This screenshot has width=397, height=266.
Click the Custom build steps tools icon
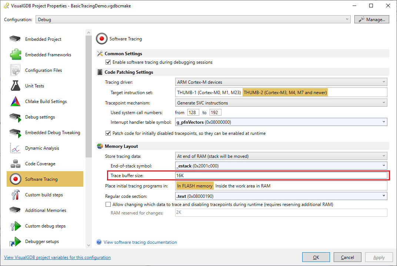pyautogui.click(x=15, y=195)
